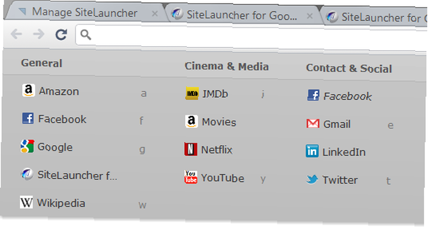Open the LinkedIn link
Viewport: 428px width, 242px height.
[344, 152]
